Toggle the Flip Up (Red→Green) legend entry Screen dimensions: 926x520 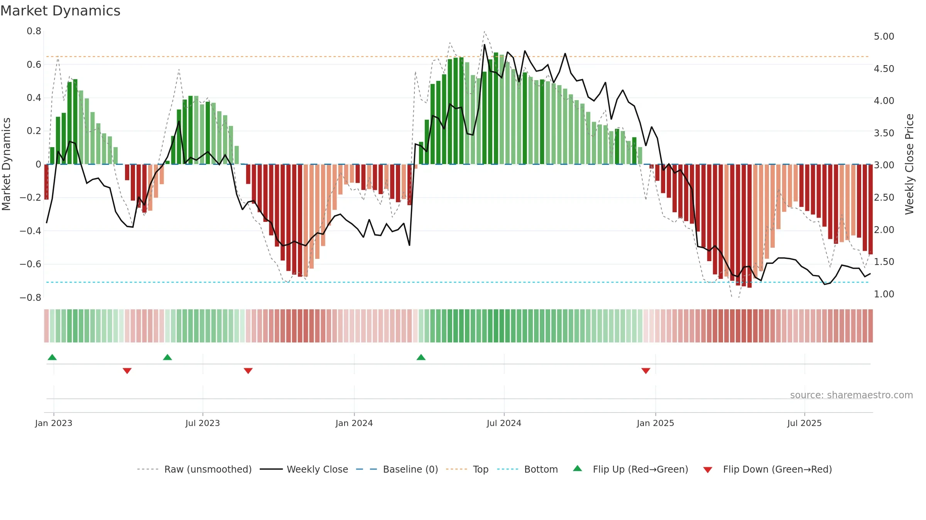point(630,470)
